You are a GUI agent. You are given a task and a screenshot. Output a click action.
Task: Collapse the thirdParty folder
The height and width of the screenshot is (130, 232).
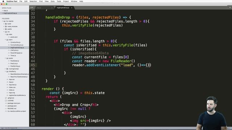(x=5, y=71)
